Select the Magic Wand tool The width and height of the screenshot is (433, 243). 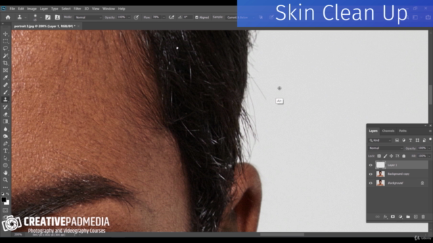[x=5, y=55]
